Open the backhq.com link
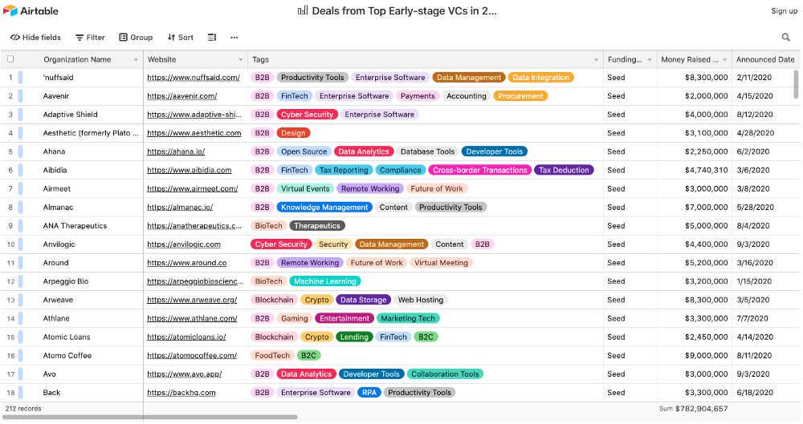 tap(181, 393)
